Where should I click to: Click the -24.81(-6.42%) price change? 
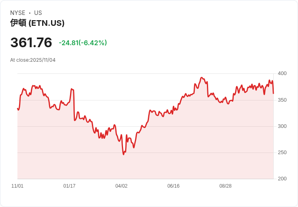tap(83, 43)
